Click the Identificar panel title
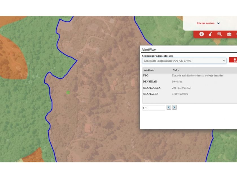This screenshot has width=237, height=178. coord(149,49)
